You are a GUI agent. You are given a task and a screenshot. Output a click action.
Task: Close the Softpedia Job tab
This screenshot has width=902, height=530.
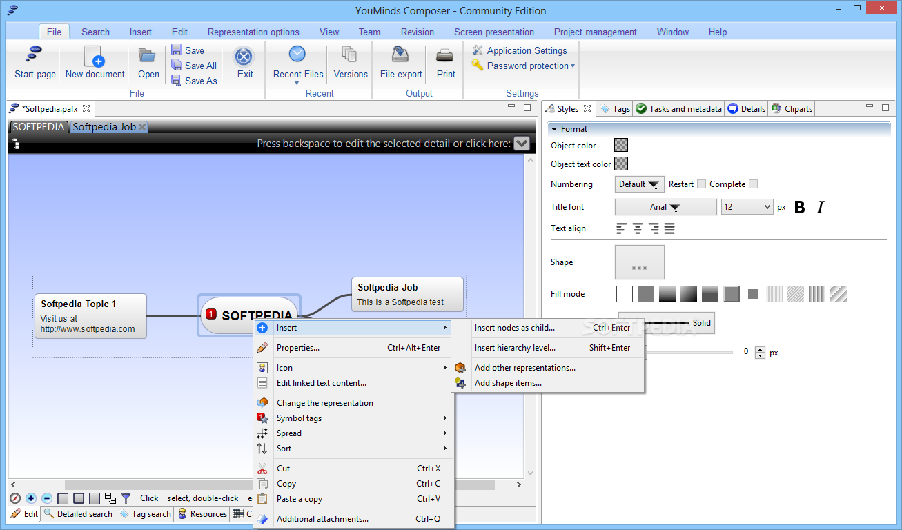coord(142,127)
